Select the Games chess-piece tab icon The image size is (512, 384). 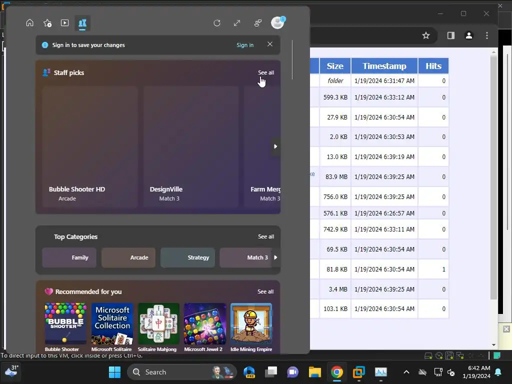pos(82,23)
